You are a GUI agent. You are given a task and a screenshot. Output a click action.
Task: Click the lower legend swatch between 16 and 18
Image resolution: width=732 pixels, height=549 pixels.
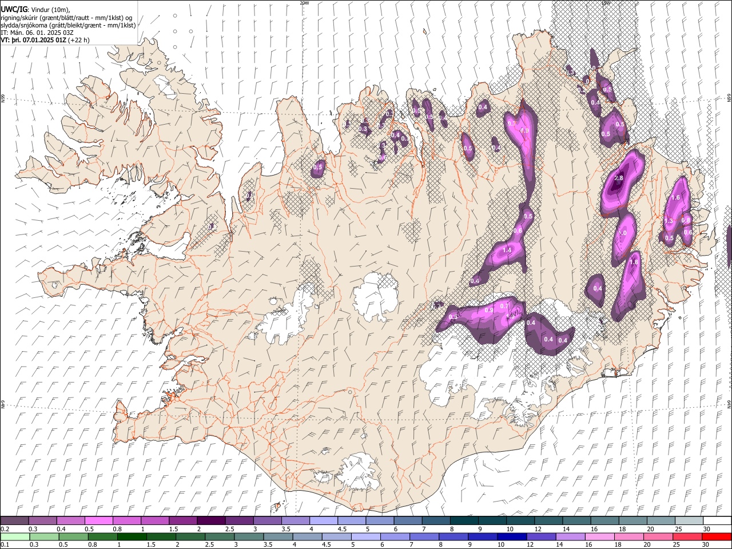(x=599, y=537)
